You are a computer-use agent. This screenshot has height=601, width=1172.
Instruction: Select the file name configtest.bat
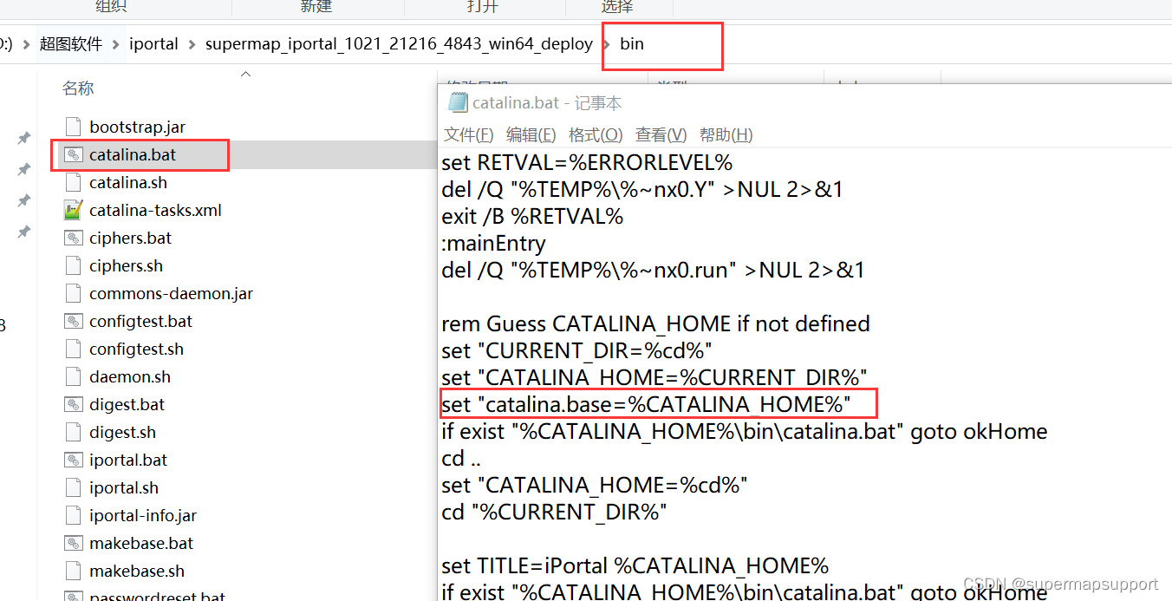[x=140, y=321]
